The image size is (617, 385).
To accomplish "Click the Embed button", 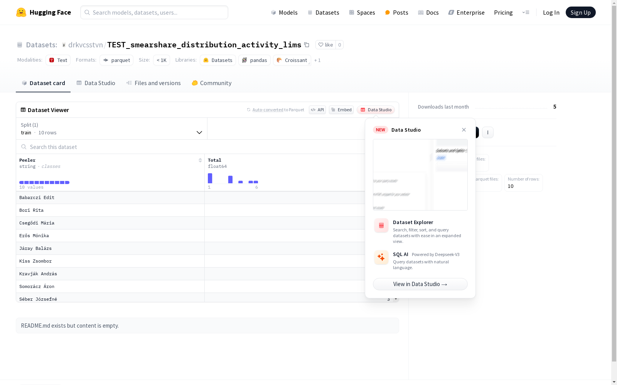I will (341, 110).
